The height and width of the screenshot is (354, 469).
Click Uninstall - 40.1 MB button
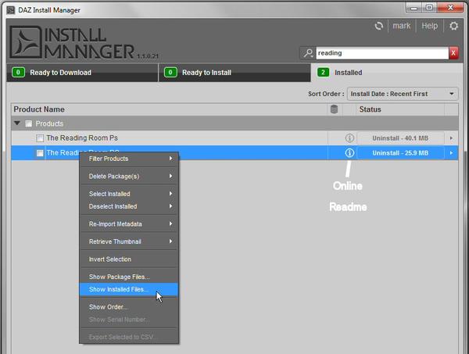tap(400, 138)
